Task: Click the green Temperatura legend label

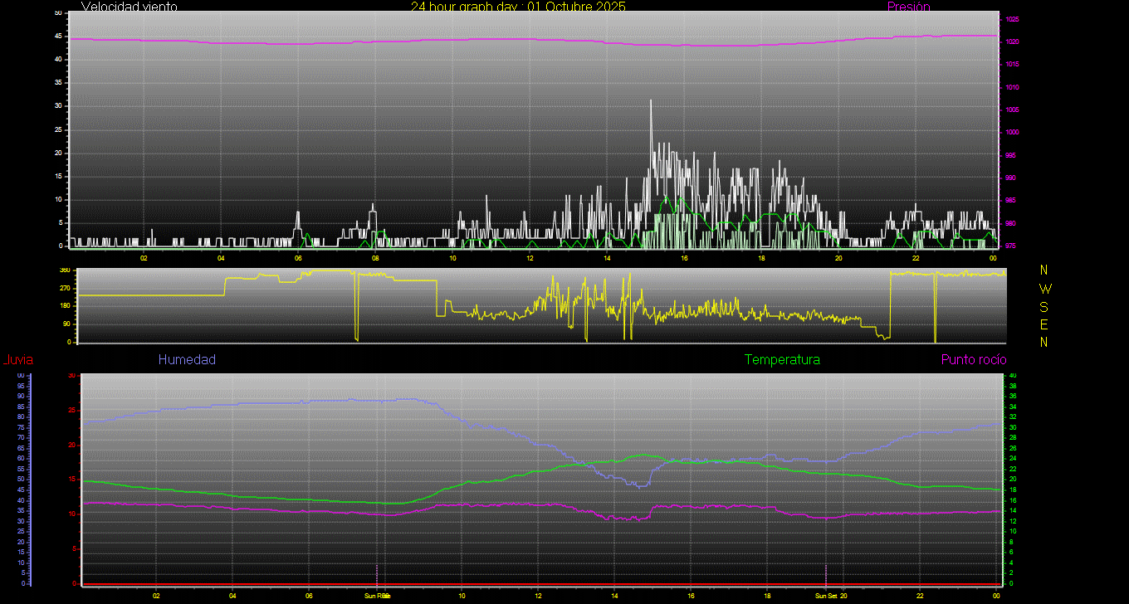Action: [782, 360]
